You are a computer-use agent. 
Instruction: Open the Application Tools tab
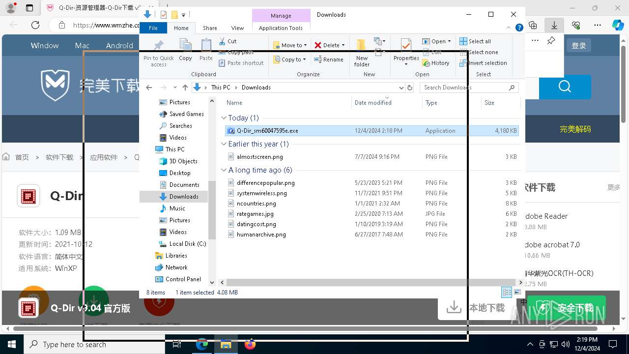pyautogui.click(x=281, y=28)
